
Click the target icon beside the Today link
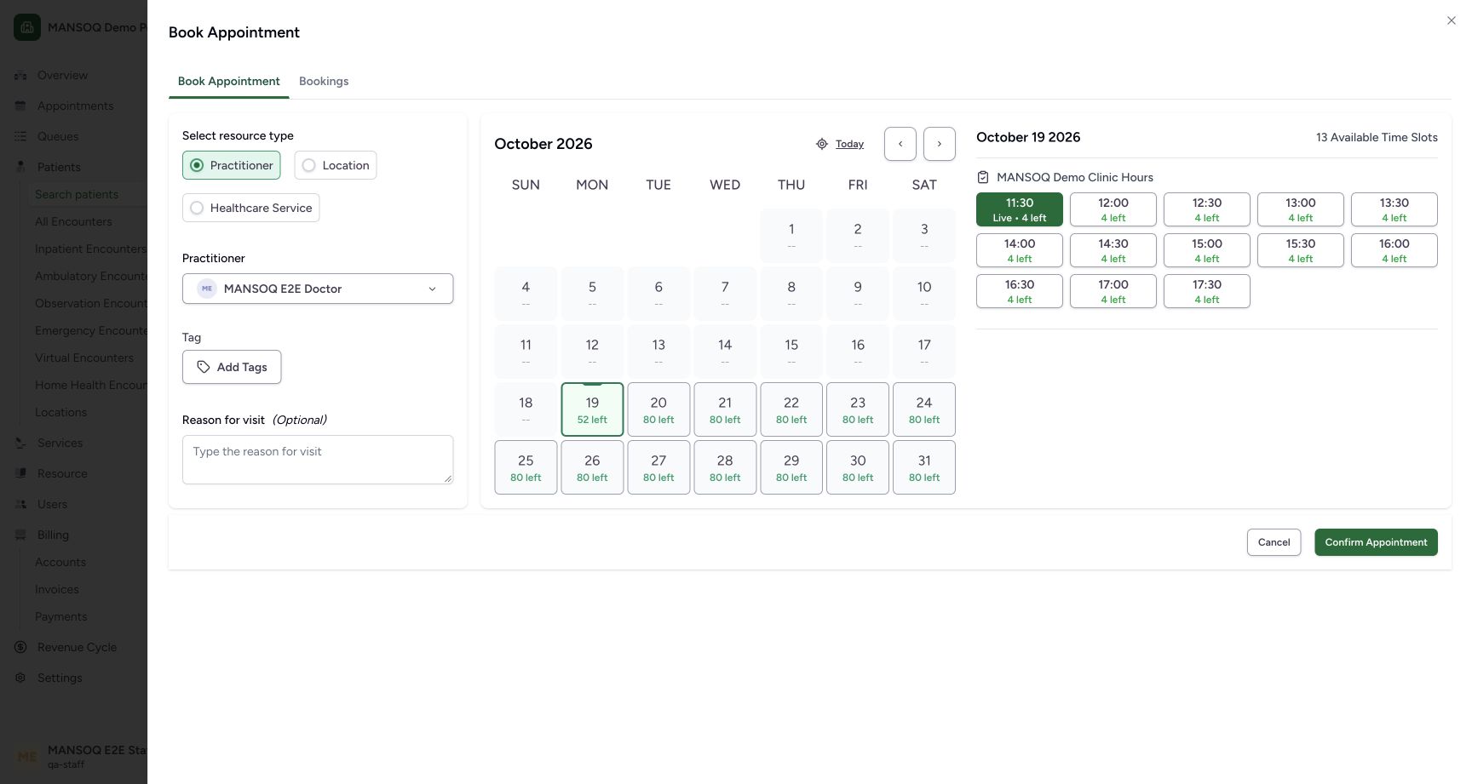822,144
